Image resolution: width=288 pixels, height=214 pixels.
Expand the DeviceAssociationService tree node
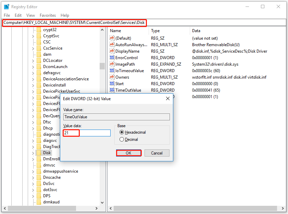[33, 79]
